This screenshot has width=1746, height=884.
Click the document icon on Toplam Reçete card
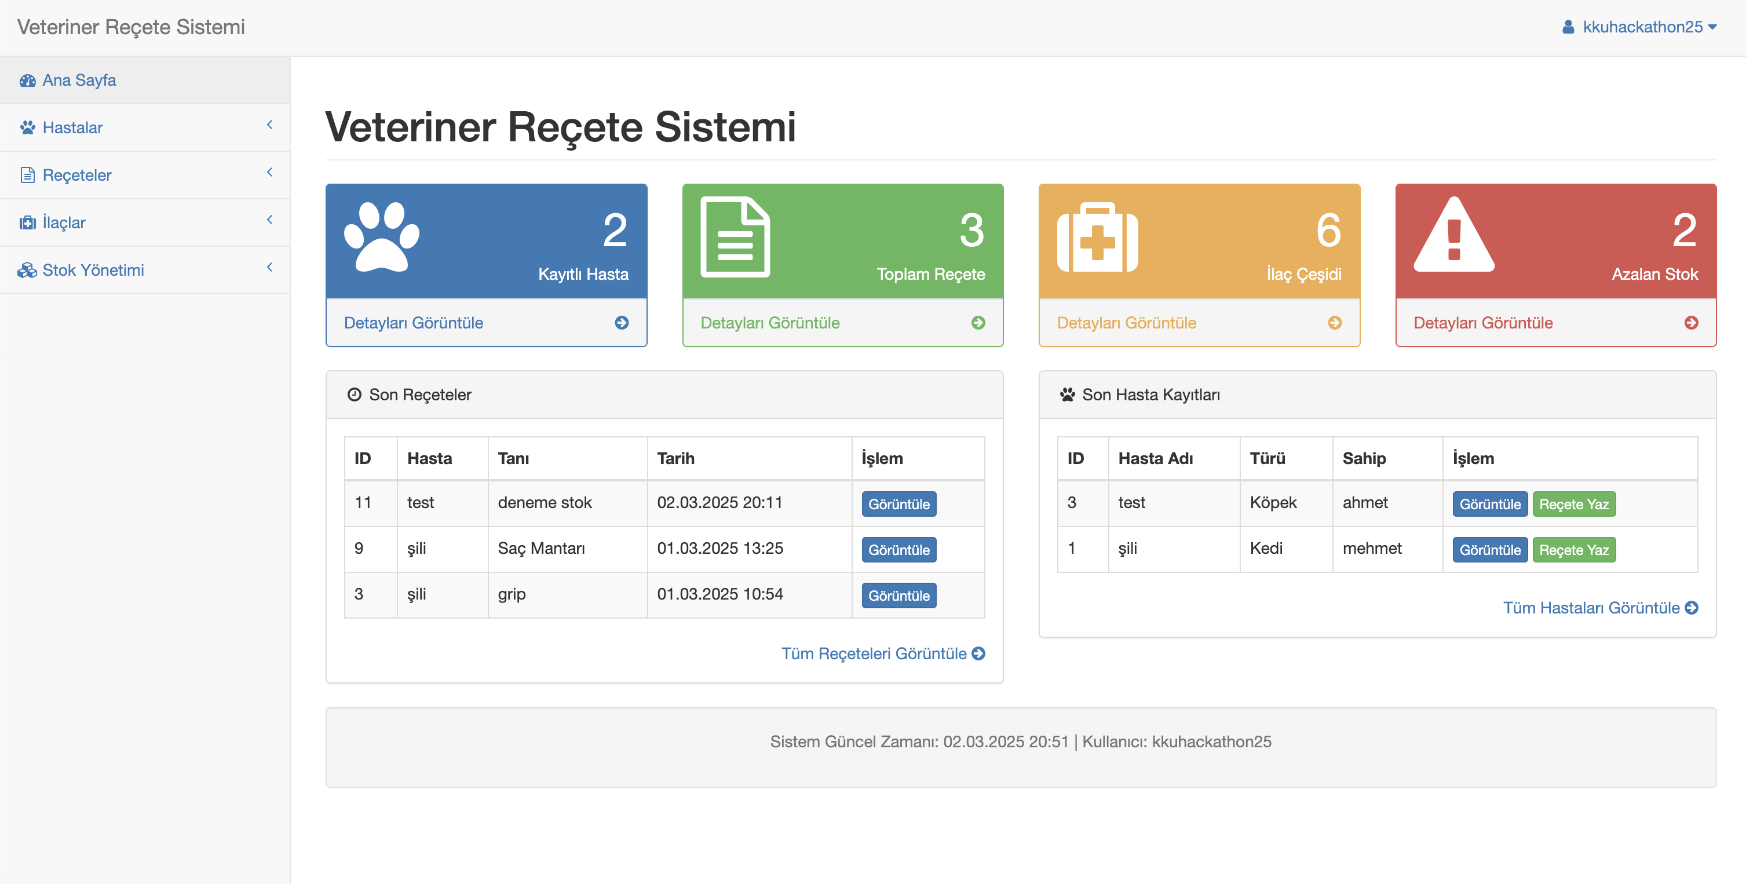[735, 236]
